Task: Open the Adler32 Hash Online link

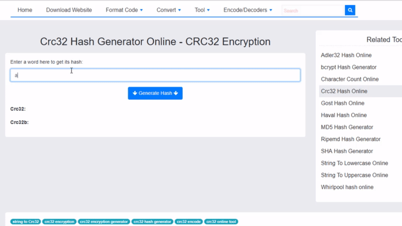Action: click(x=346, y=55)
